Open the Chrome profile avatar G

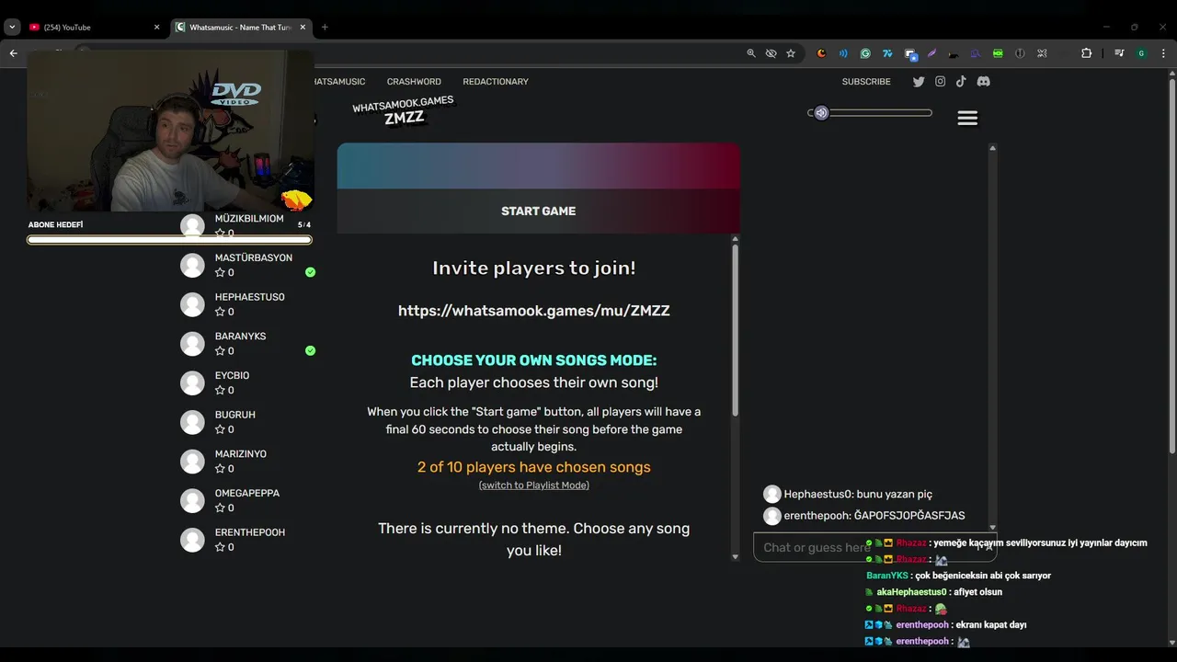[1141, 53]
